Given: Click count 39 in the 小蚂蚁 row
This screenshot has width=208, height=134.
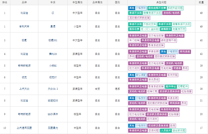Looking at the screenshot, I should [201, 66].
